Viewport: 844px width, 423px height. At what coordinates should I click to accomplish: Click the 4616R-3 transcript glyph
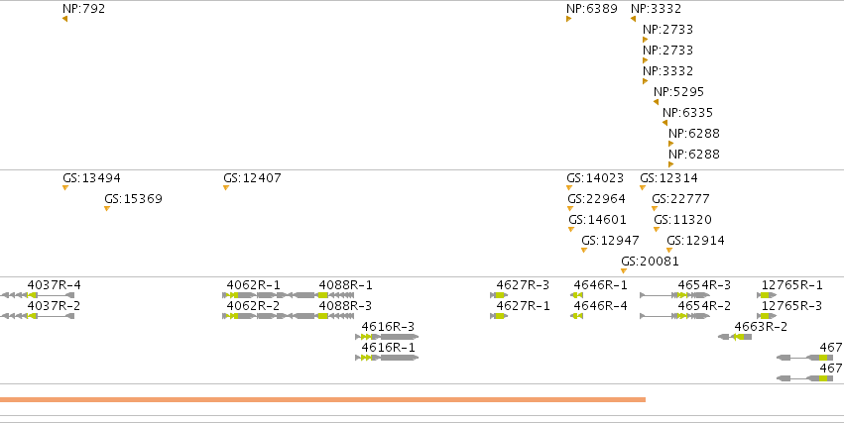click(x=387, y=337)
